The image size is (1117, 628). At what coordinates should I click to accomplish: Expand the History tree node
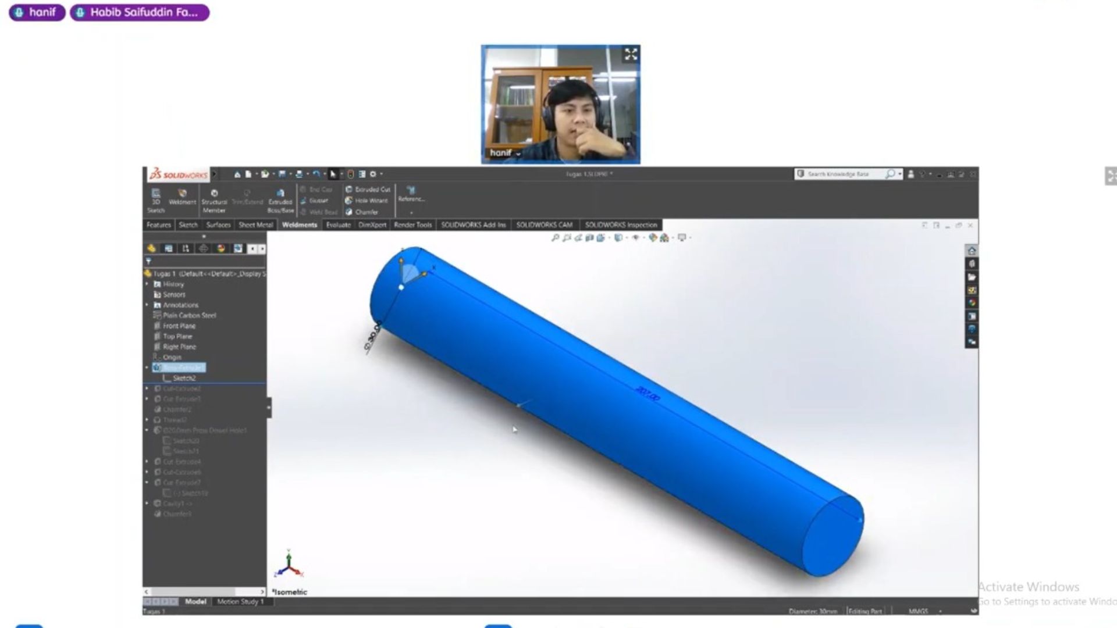147,284
